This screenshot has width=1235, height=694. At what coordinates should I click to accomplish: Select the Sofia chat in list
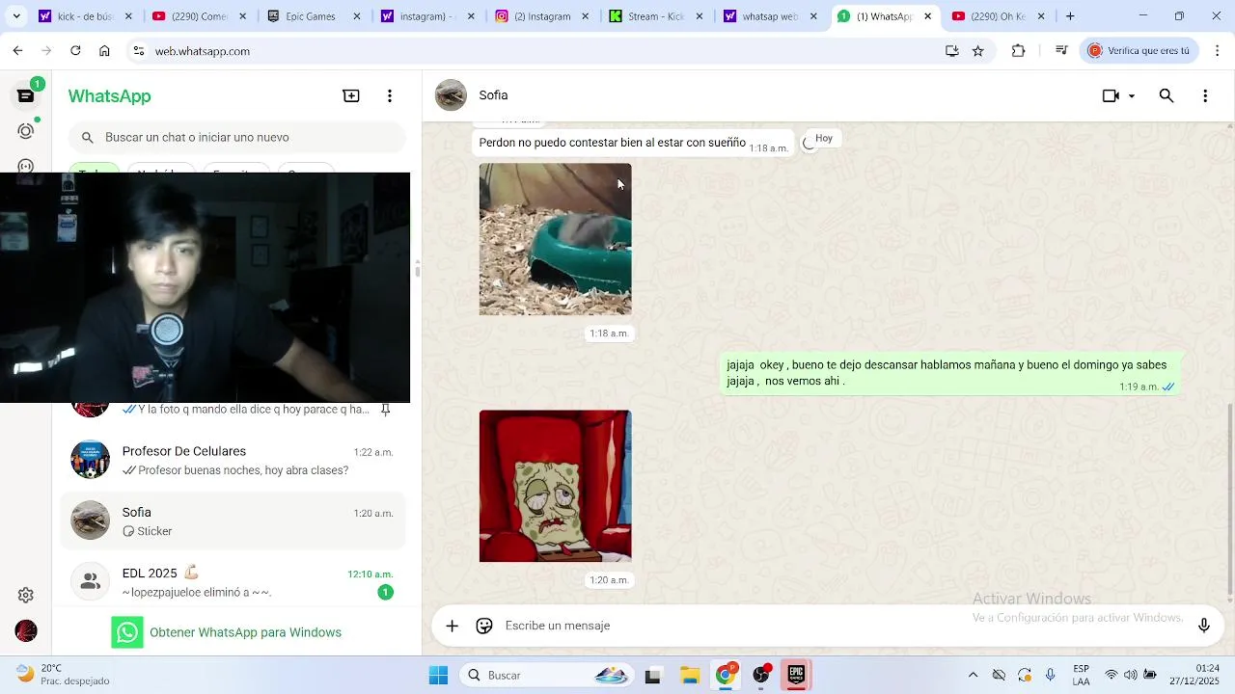point(233,520)
